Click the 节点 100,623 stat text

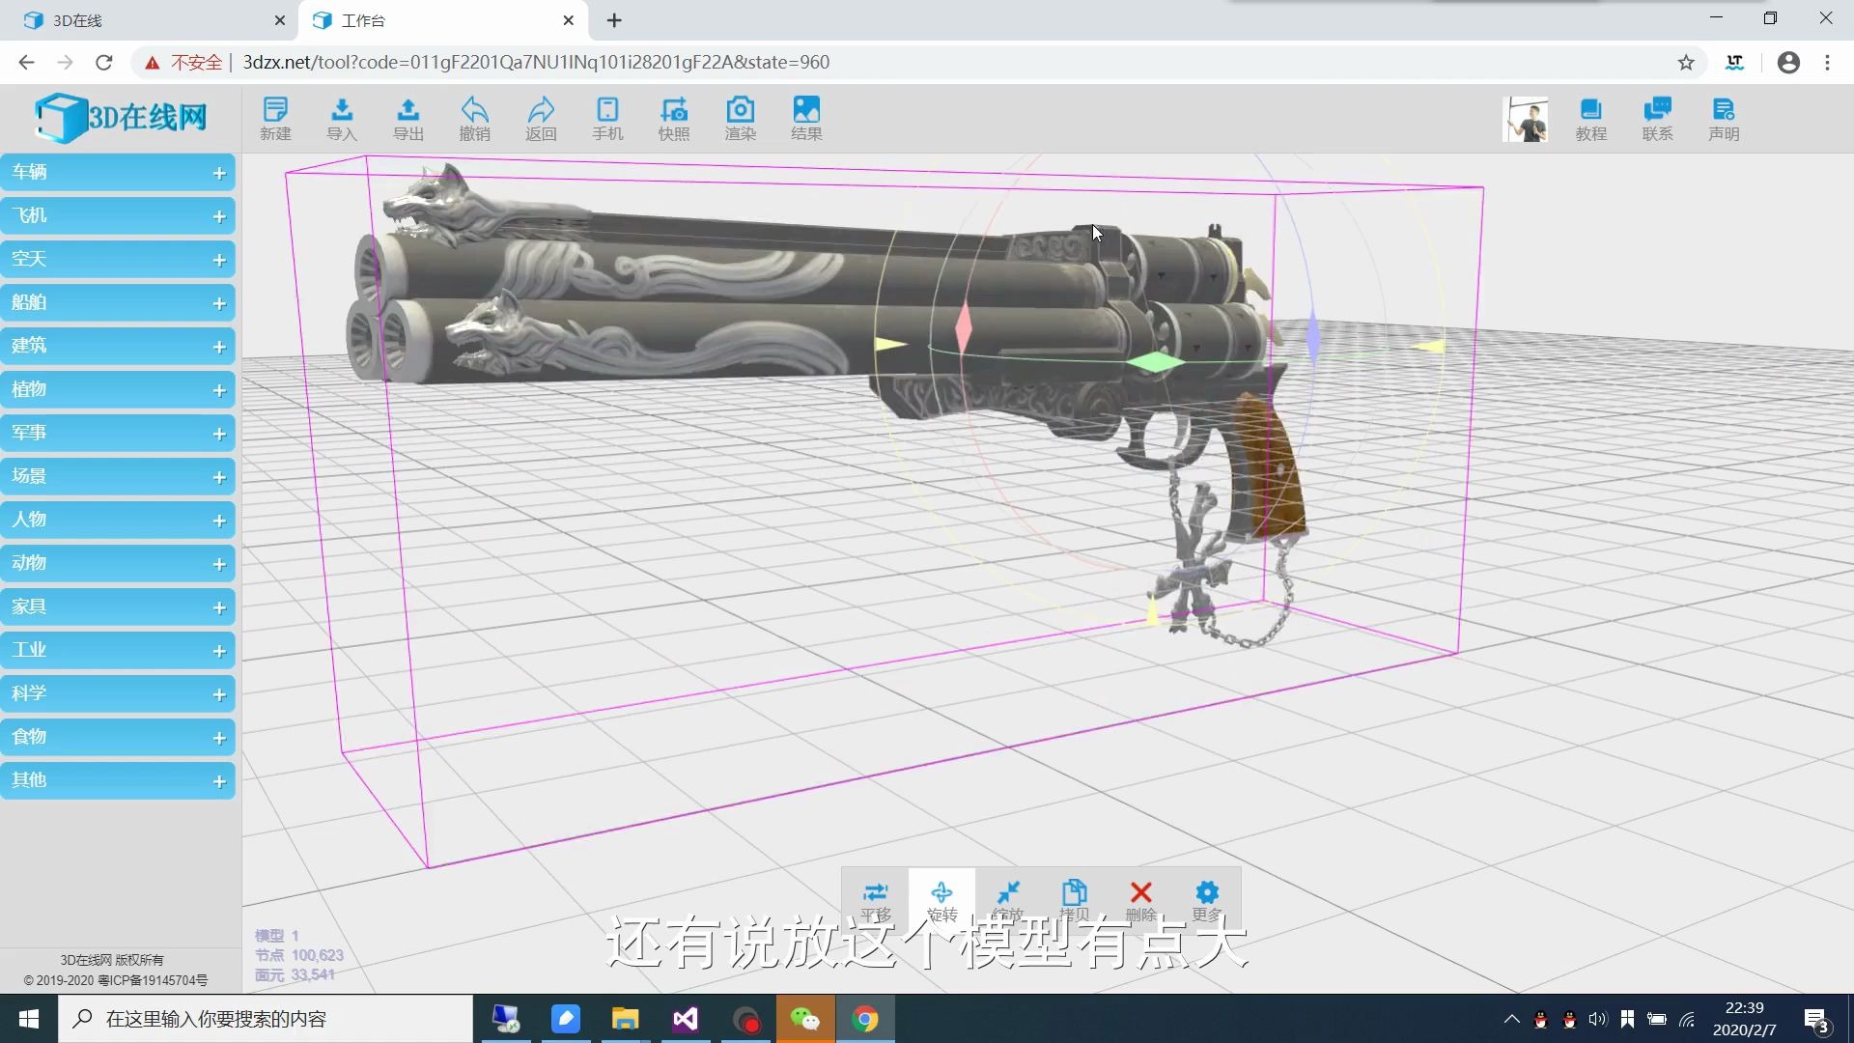coord(299,955)
